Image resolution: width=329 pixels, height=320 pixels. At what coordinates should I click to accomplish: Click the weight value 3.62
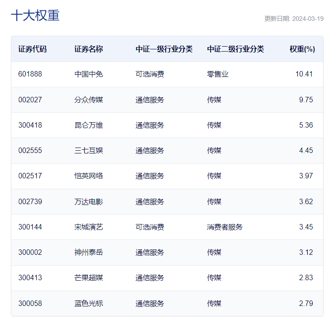point(306,202)
